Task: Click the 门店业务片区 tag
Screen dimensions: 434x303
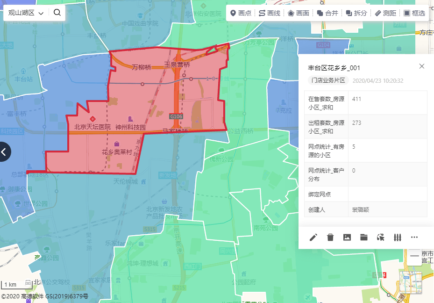Action: (x=328, y=80)
